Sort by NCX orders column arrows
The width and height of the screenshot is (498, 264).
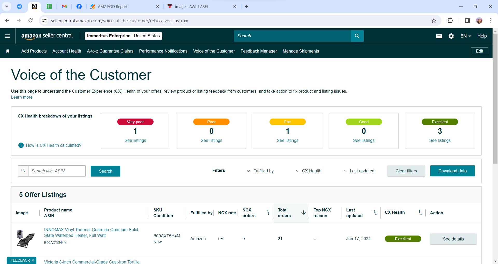(268, 213)
